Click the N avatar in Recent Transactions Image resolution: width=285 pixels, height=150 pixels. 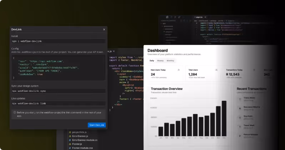(240, 108)
